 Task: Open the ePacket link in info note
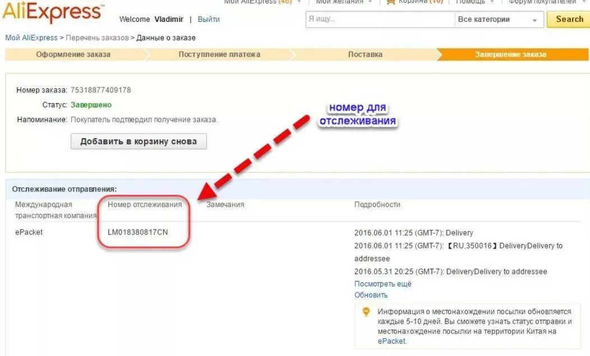coord(391,341)
